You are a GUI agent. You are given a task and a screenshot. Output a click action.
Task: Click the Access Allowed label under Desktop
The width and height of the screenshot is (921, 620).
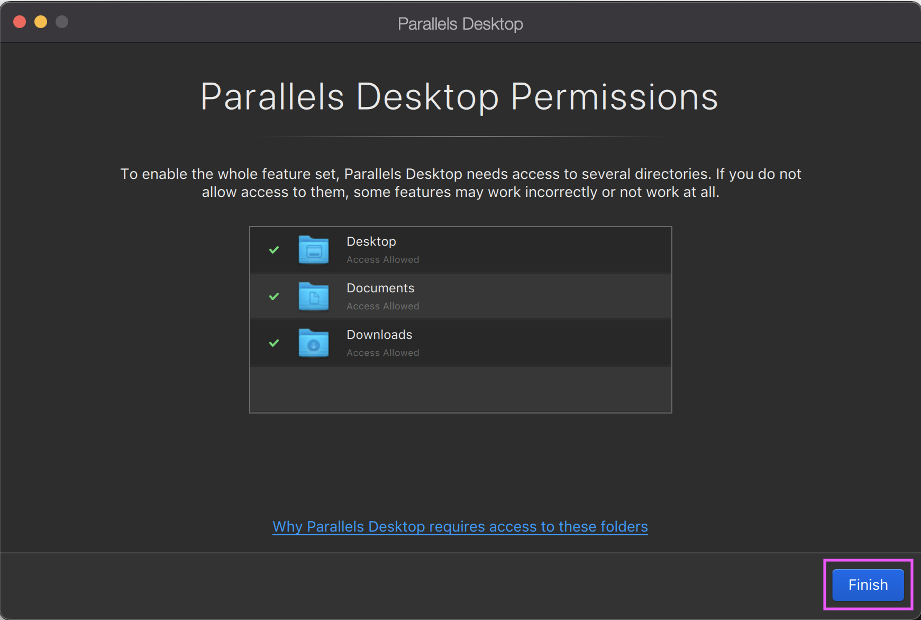382,259
